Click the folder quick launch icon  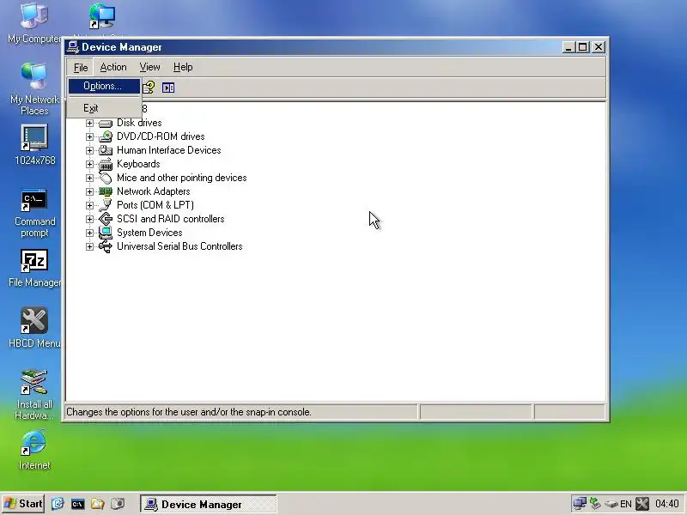(x=97, y=504)
